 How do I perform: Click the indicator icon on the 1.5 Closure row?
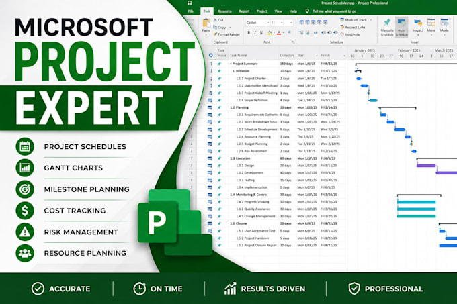(x=210, y=223)
